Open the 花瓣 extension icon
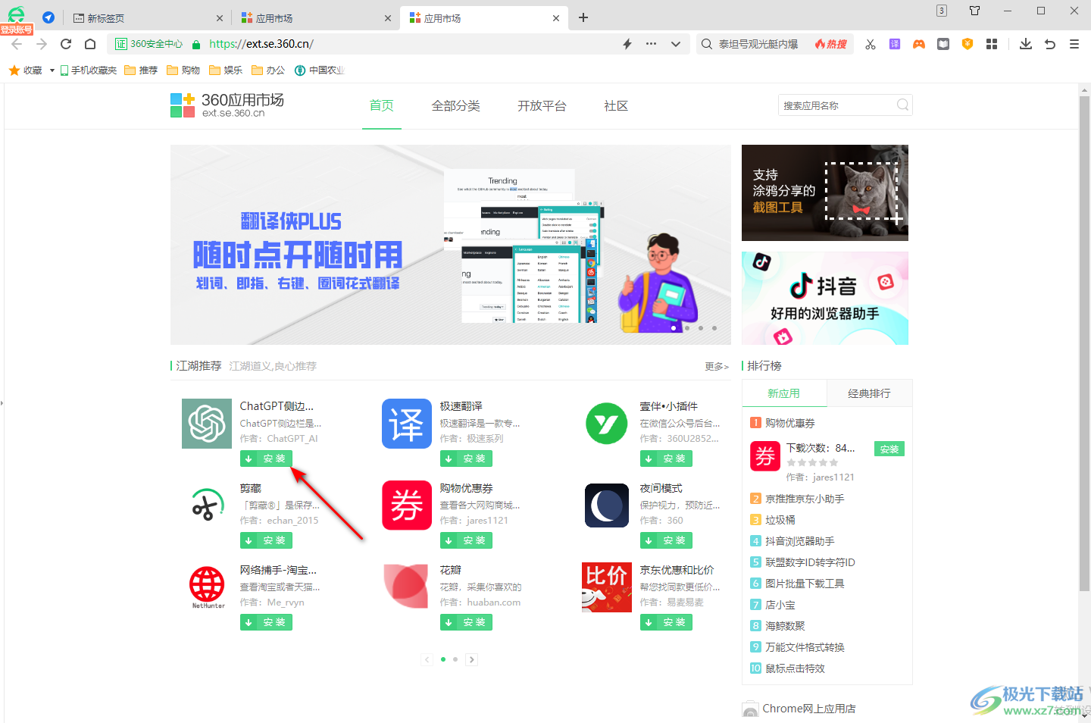The image size is (1091, 723). [407, 587]
